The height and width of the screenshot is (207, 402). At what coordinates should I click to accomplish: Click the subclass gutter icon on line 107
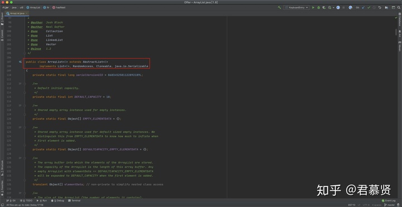tap(20, 62)
